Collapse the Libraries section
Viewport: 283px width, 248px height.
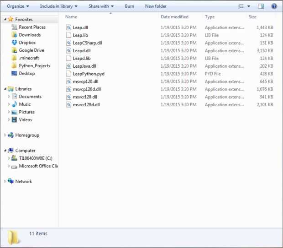tap(5, 89)
